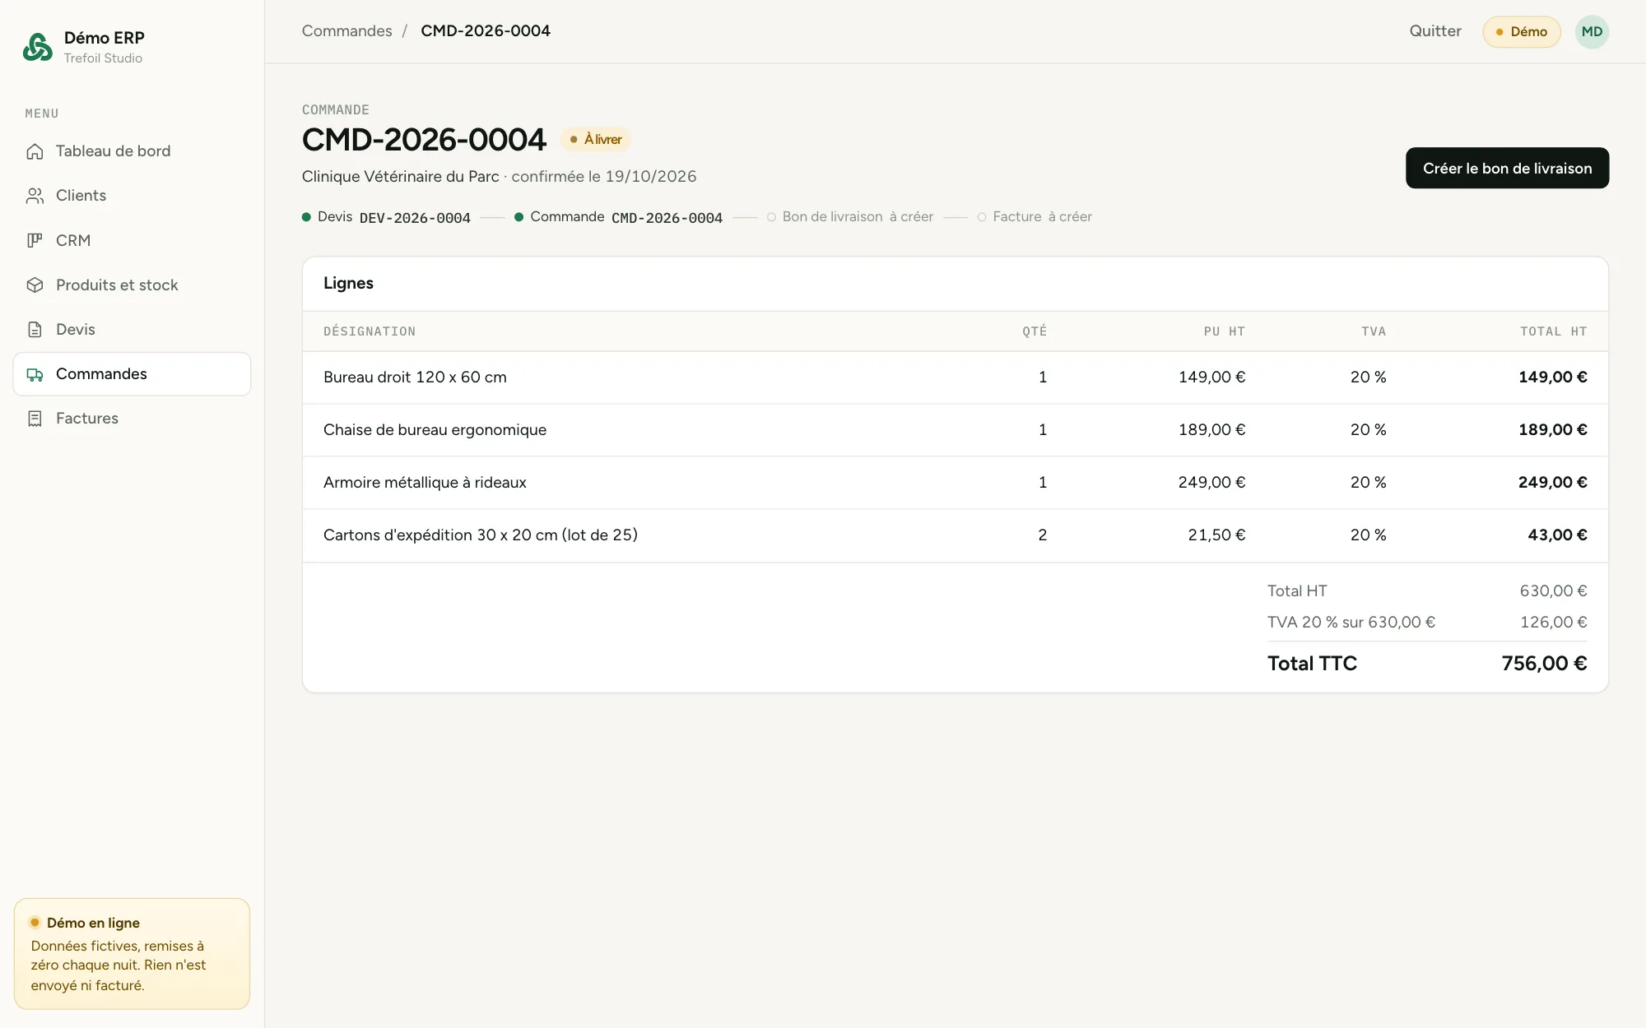Click the CRM kanban icon

tap(35, 240)
